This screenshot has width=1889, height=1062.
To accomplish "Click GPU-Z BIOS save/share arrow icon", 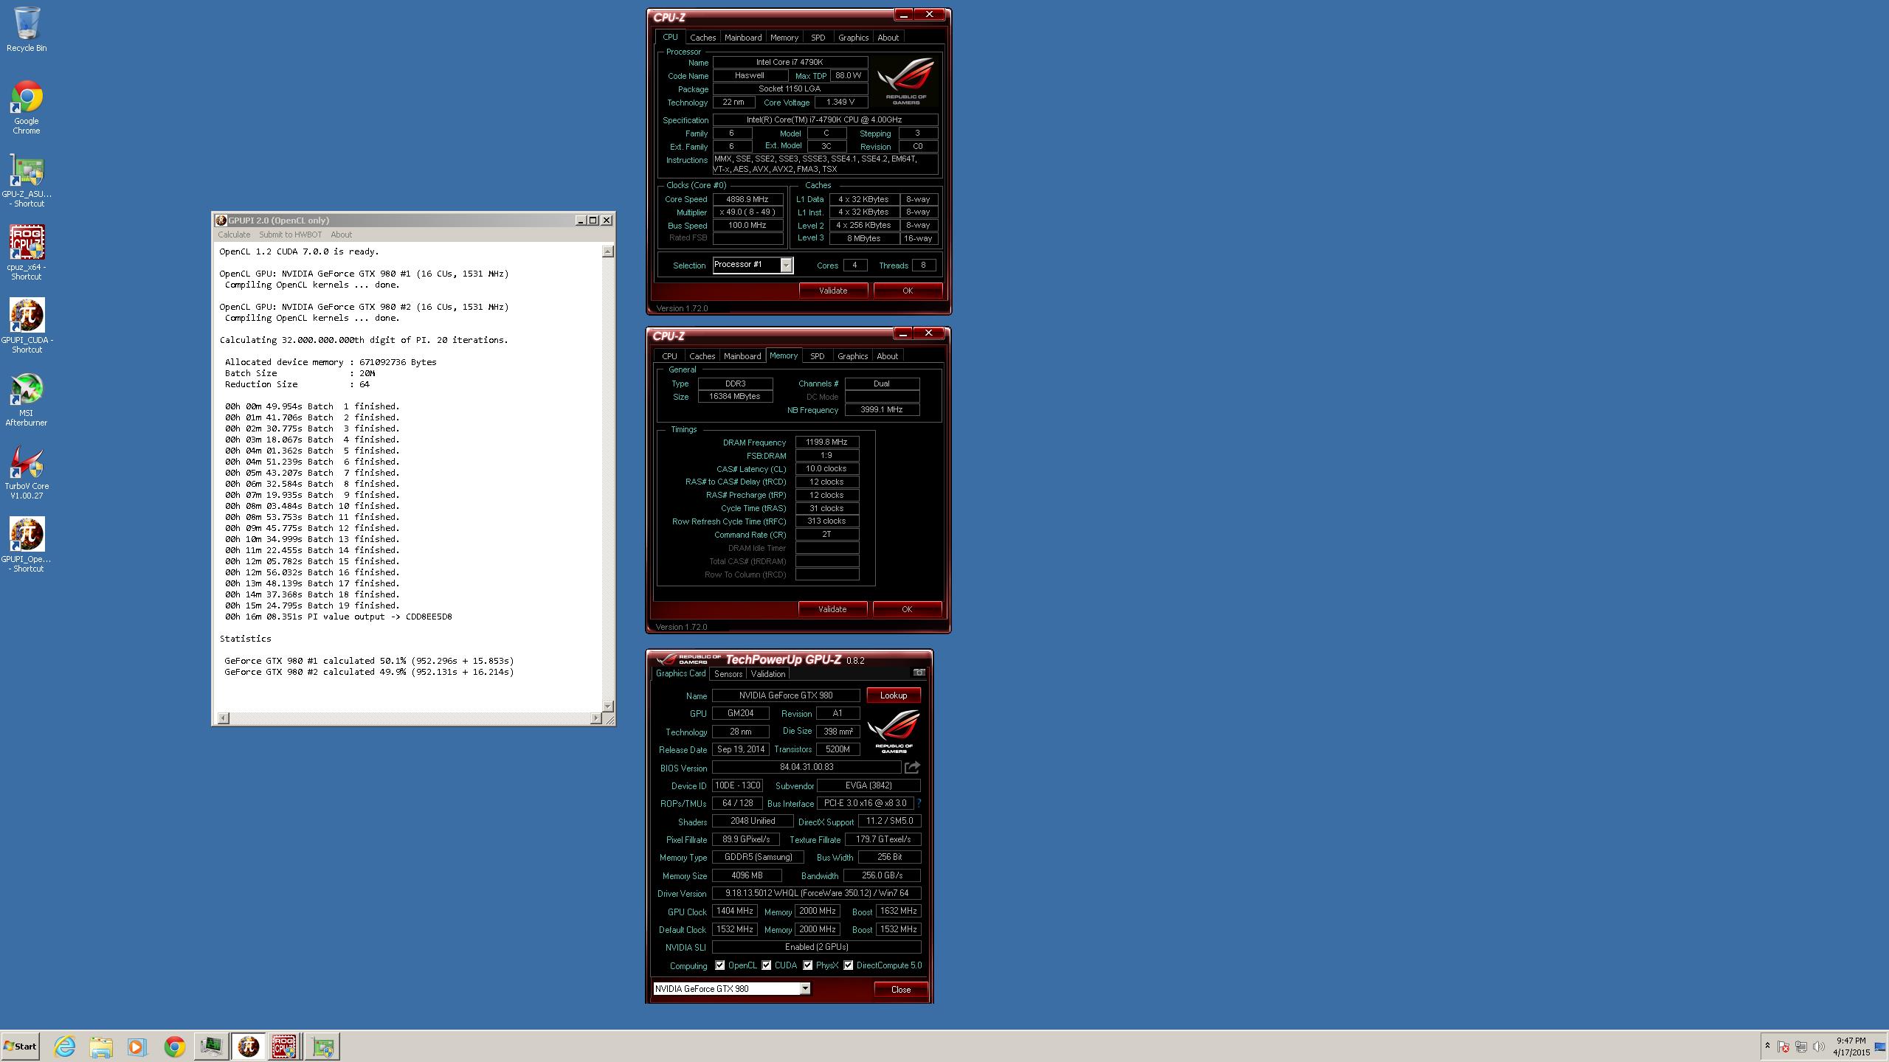I will (x=912, y=768).
